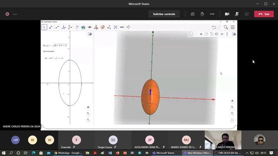Screen dimensions: 278x156
Task: Zoom in on 2D Graphics view
Action: (x=88, y=114)
